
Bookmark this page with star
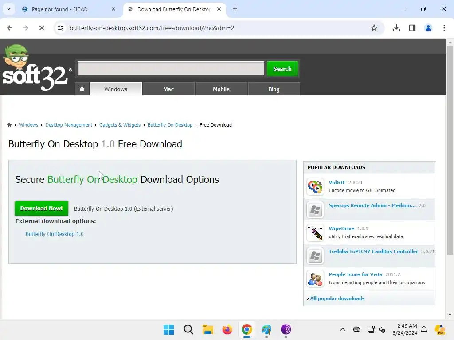tap(374, 28)
